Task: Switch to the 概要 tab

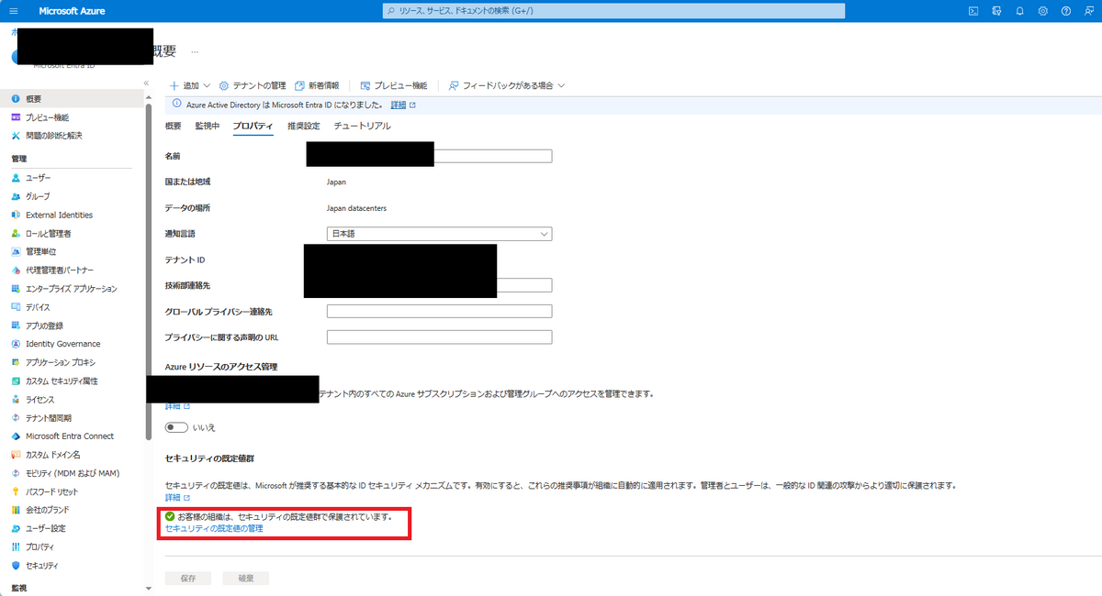Action: tap(174, 126)
